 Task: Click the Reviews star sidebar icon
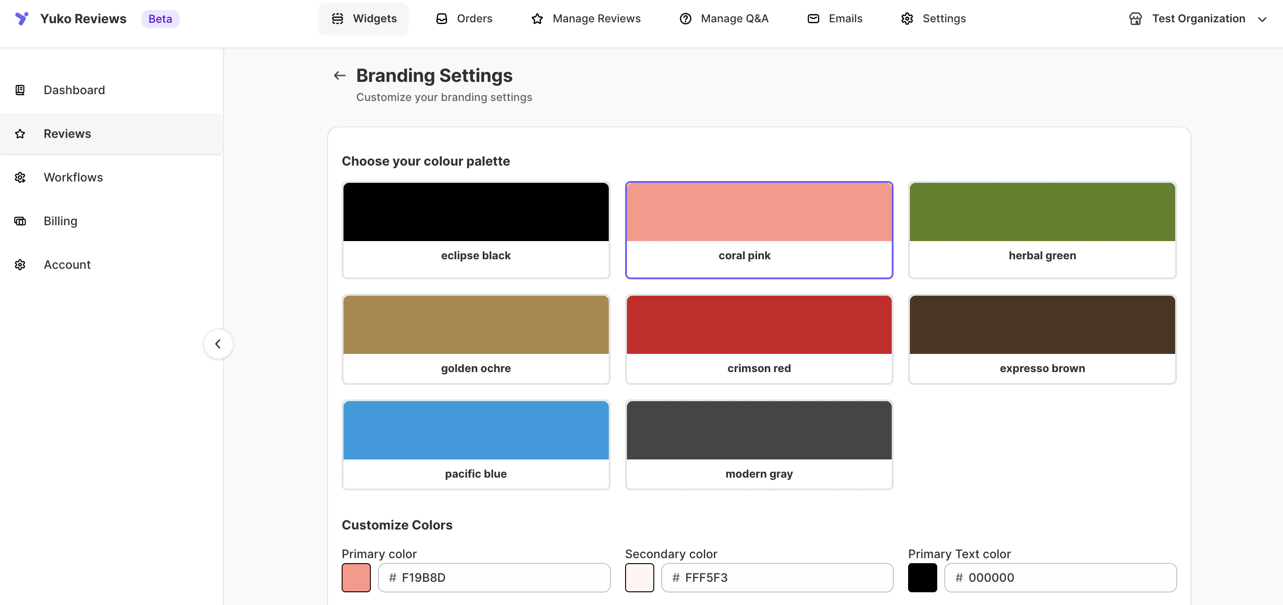click(x=20, y=134)
